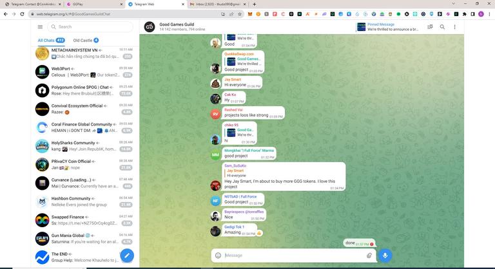The width and height of the screenshot is (495, 269).
Task: Click the MM avatar of Mongkhai
Action: click(215, 155)
